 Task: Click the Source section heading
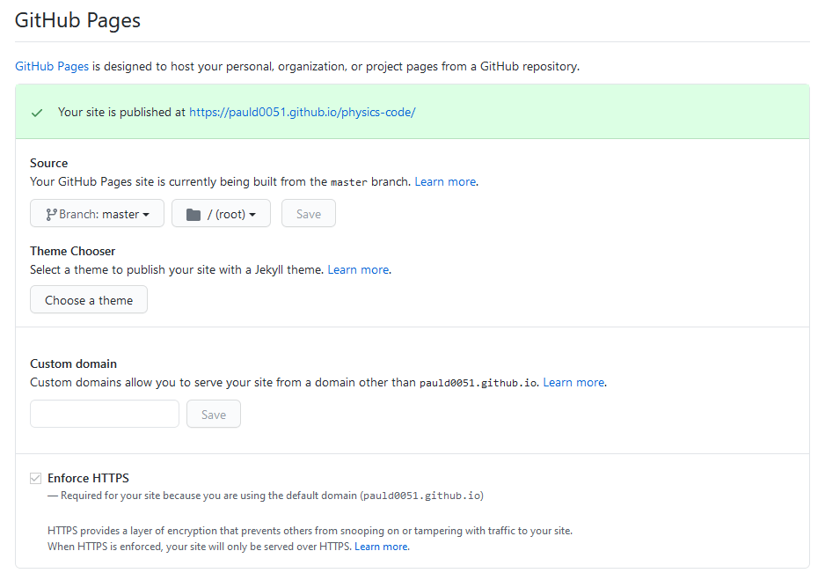click(49, 163)
